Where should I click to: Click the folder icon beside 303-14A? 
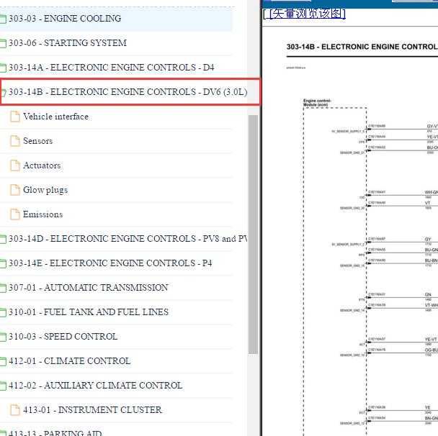pos(3,68)
